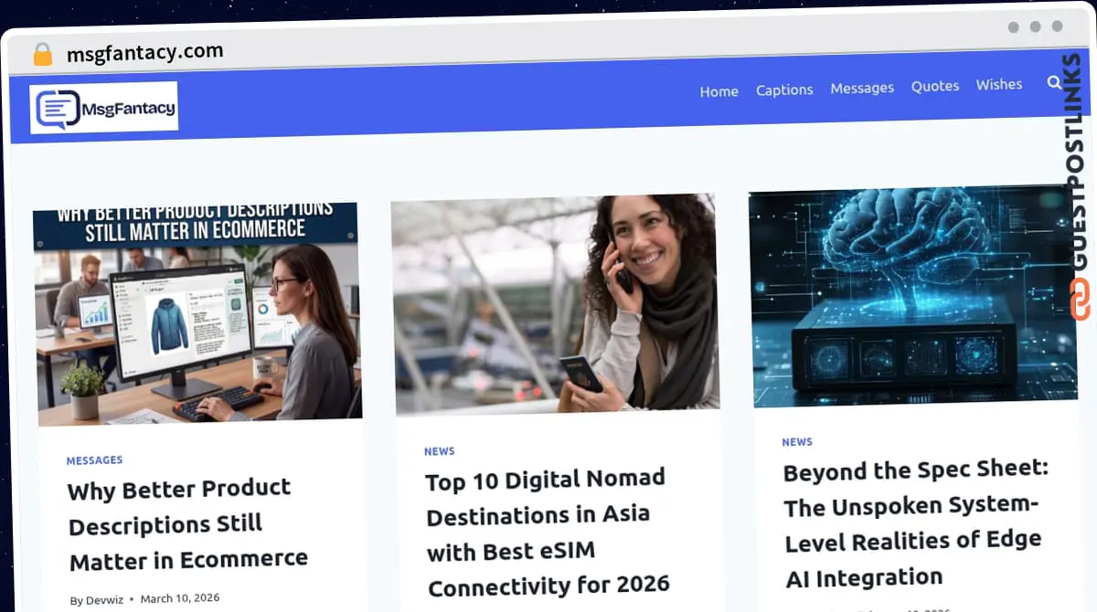Select the NEWS label above Digital Nomad article
The image size is (1097, 612).
(440, 451)
